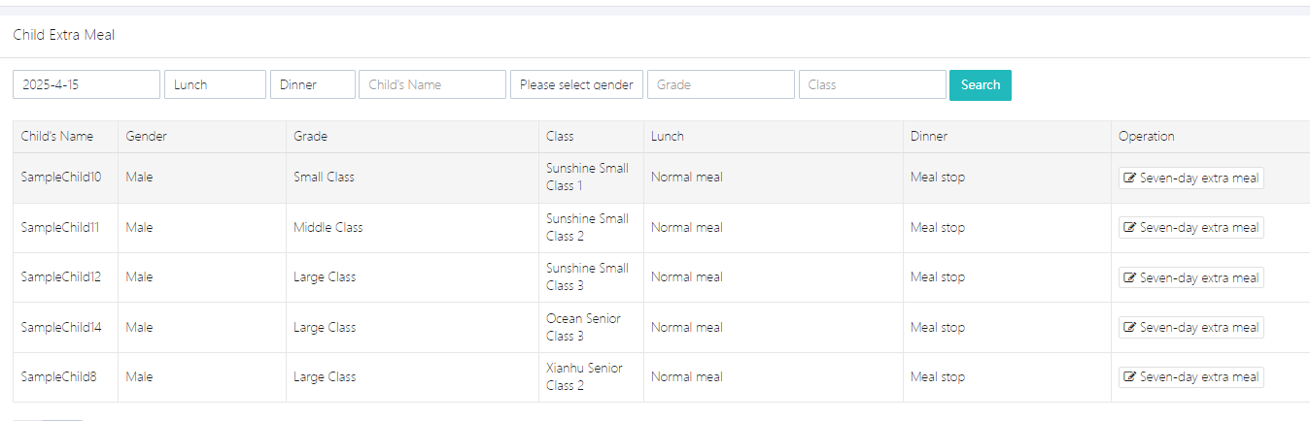Click the Operation column header
The image size is (1310, 421).
pos(1147,137)
